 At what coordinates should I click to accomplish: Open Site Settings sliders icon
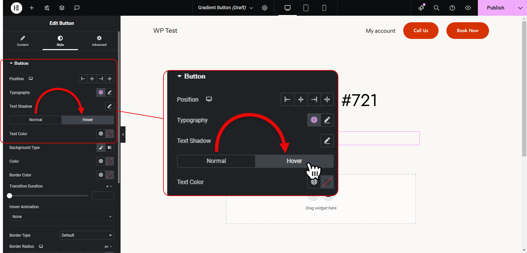(x=47, y=8)
